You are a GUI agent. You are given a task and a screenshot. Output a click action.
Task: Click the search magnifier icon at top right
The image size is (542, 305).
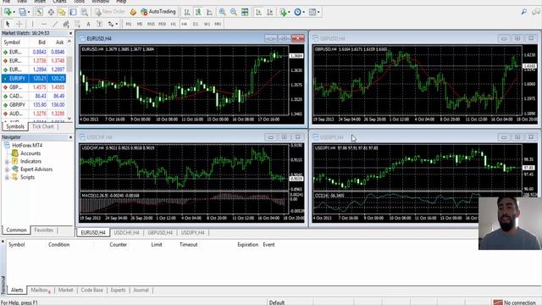(x=524, y=12)
